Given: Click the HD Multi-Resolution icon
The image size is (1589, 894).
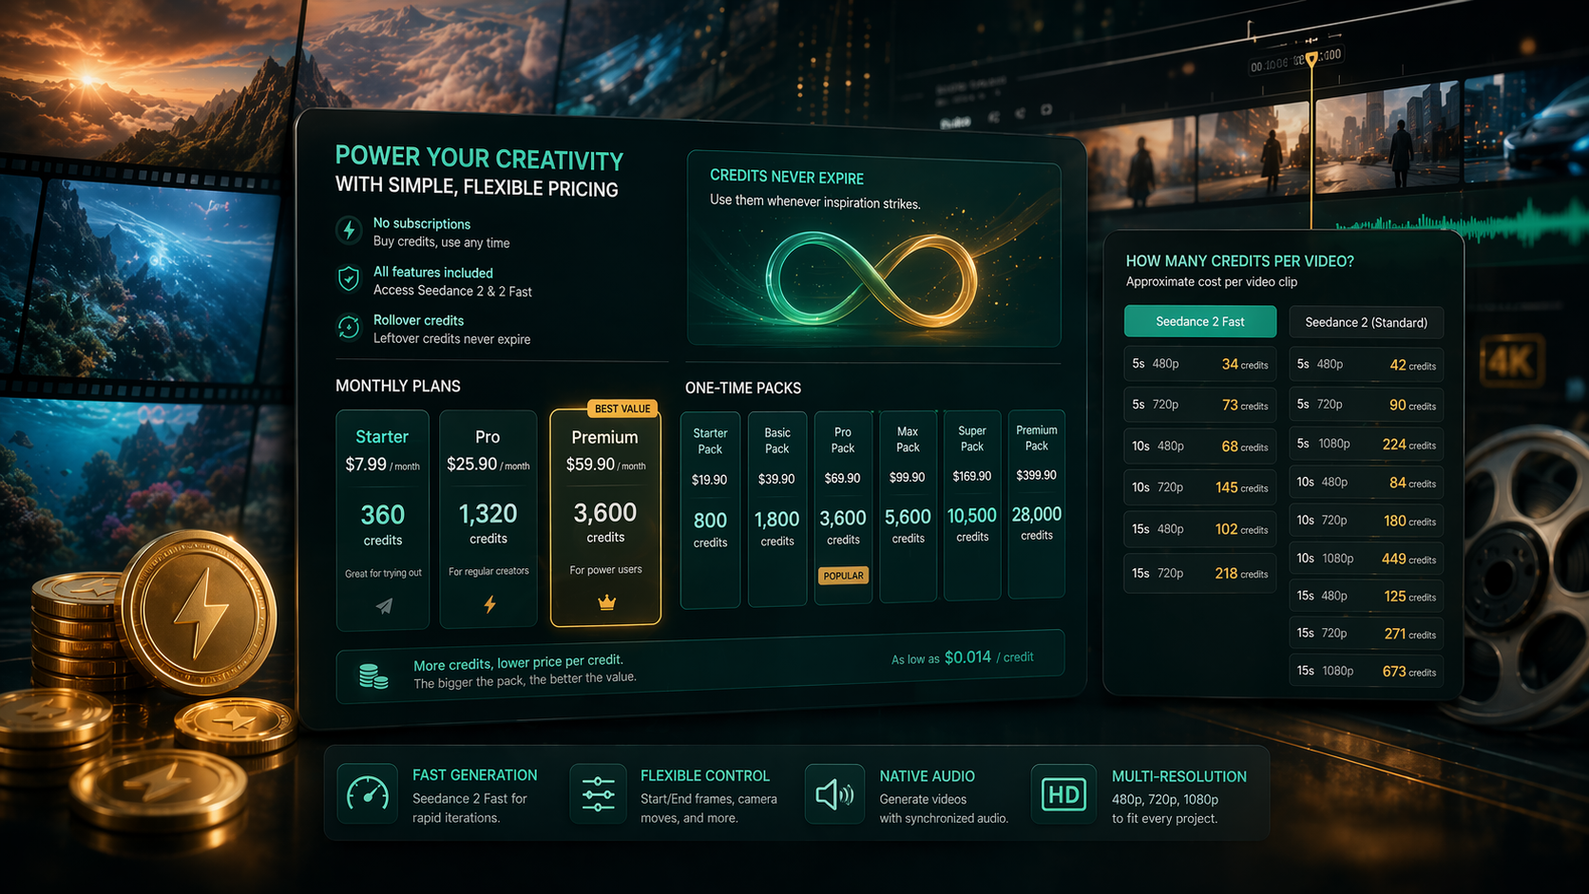Looking at the screenshot, I should click(1063, 793).
